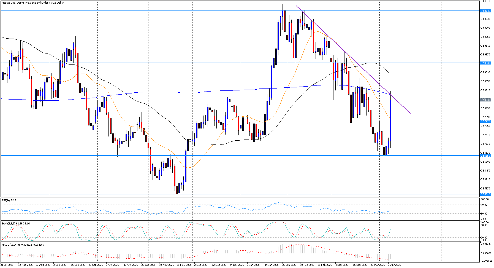Click the Stochastic 80.00 scale value
Screen dimensions: 494x268
[485, 225]
